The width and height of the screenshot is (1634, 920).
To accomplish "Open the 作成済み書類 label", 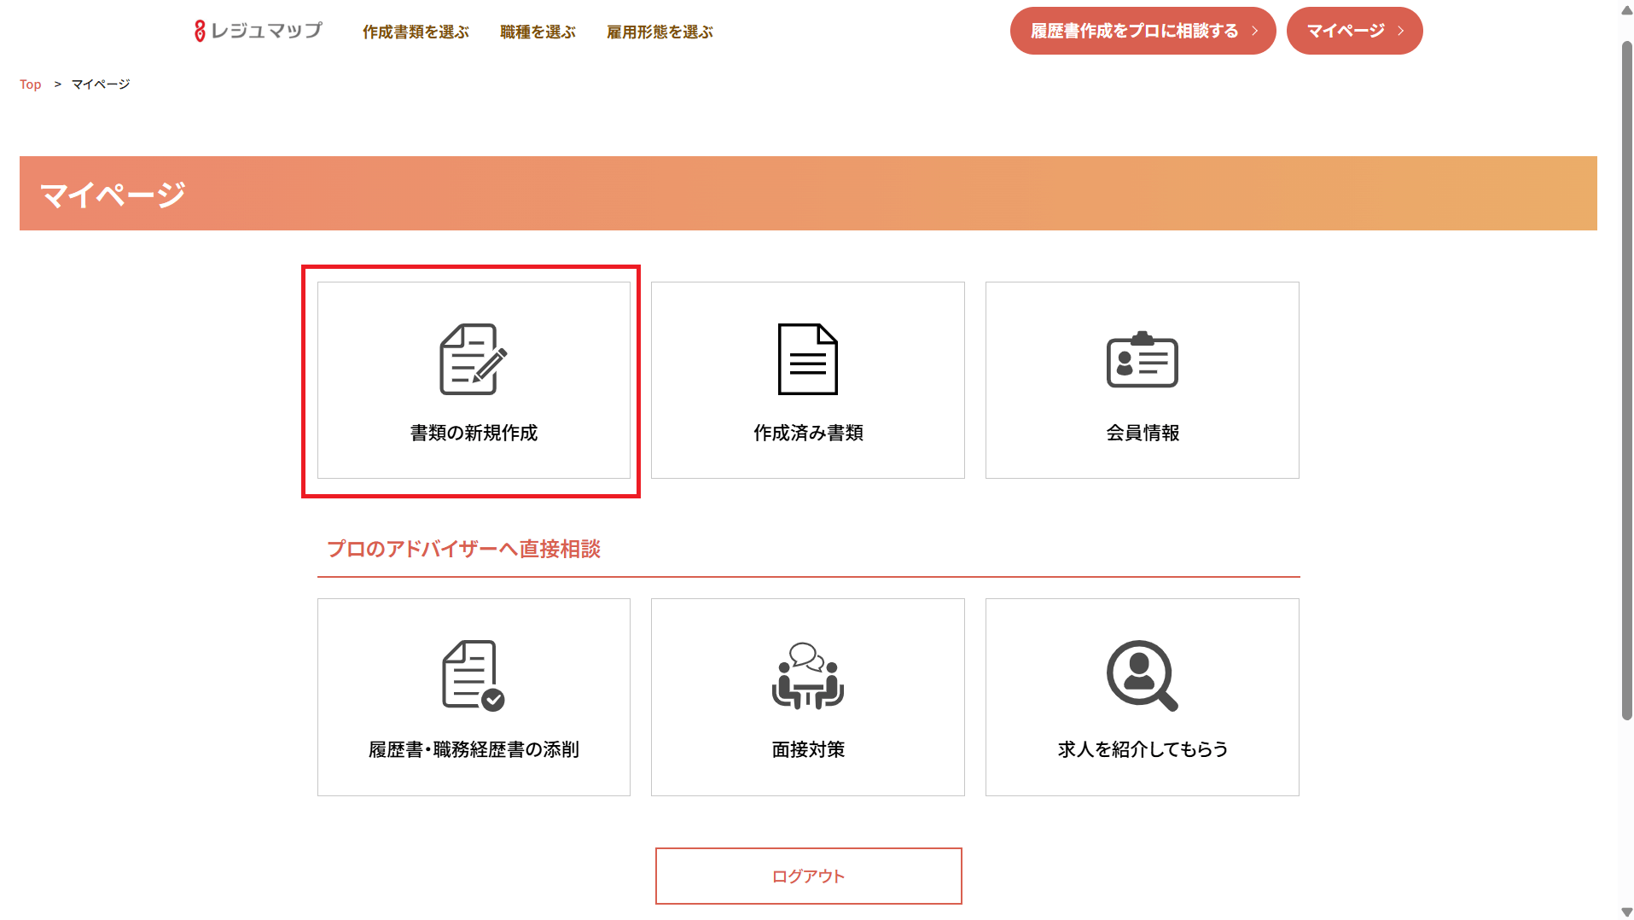I will tap(808, 433).
